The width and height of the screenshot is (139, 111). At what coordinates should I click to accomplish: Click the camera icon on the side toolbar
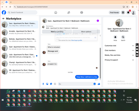[x=137, y=46]
